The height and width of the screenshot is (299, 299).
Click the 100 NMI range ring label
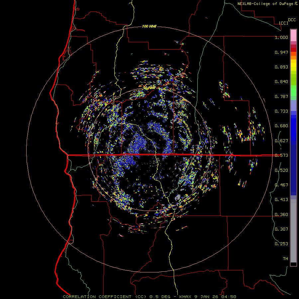click(149, 26)
